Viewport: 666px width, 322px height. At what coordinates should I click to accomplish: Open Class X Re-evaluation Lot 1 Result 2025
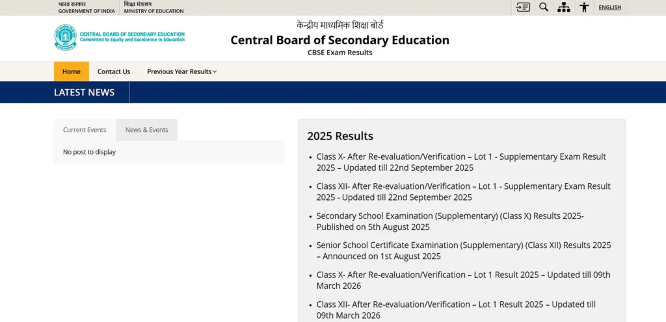463,280
